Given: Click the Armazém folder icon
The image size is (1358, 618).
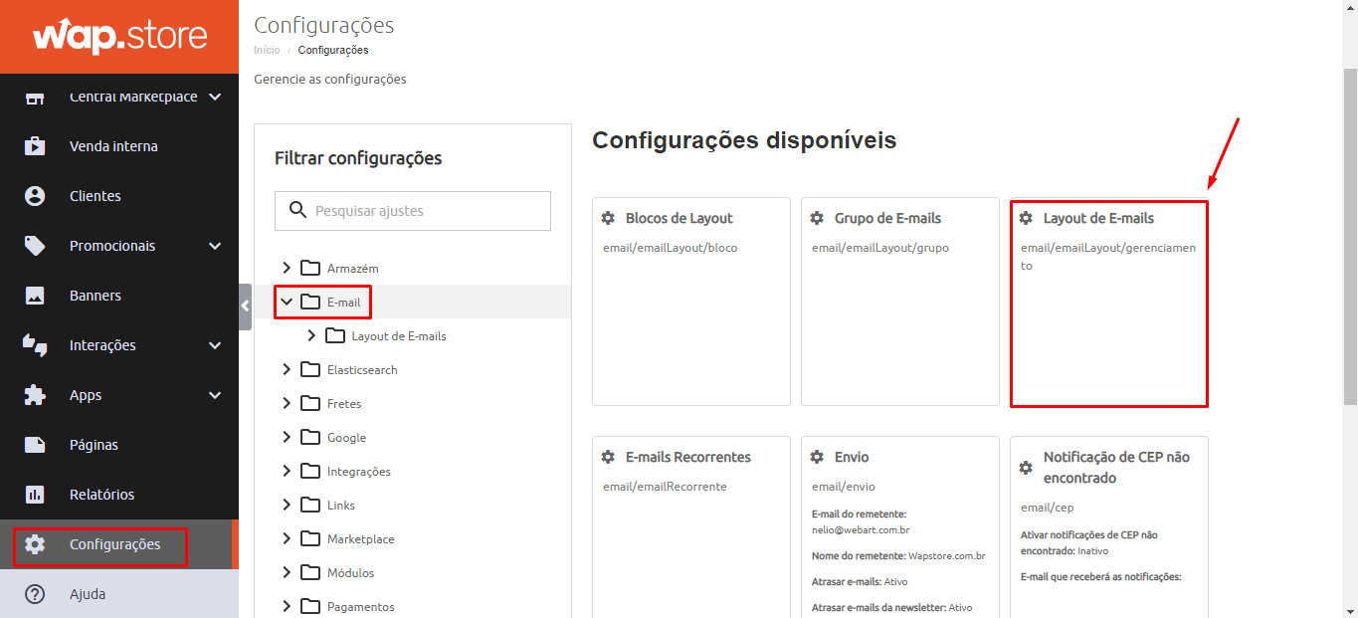Looking at the screenshot, I should 310,268.
